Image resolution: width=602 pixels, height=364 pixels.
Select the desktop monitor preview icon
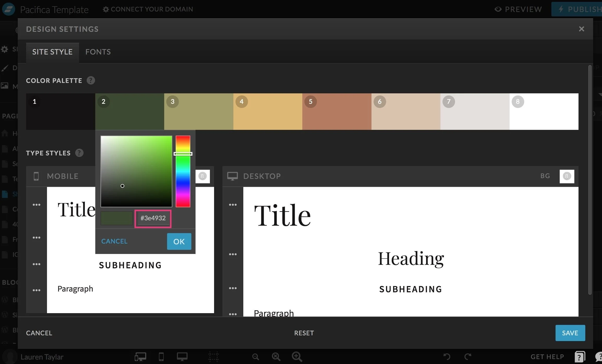pyautogui.click(x=182, y=356)
